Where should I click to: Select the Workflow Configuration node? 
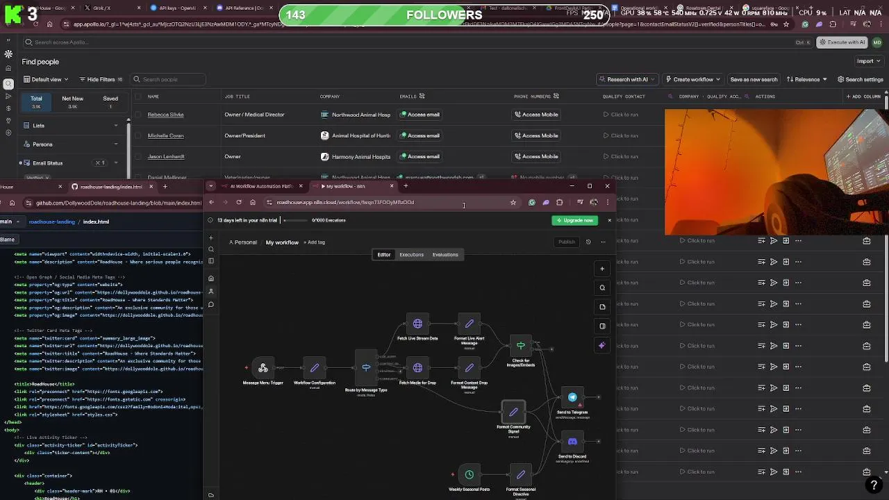tap(315, 368)
